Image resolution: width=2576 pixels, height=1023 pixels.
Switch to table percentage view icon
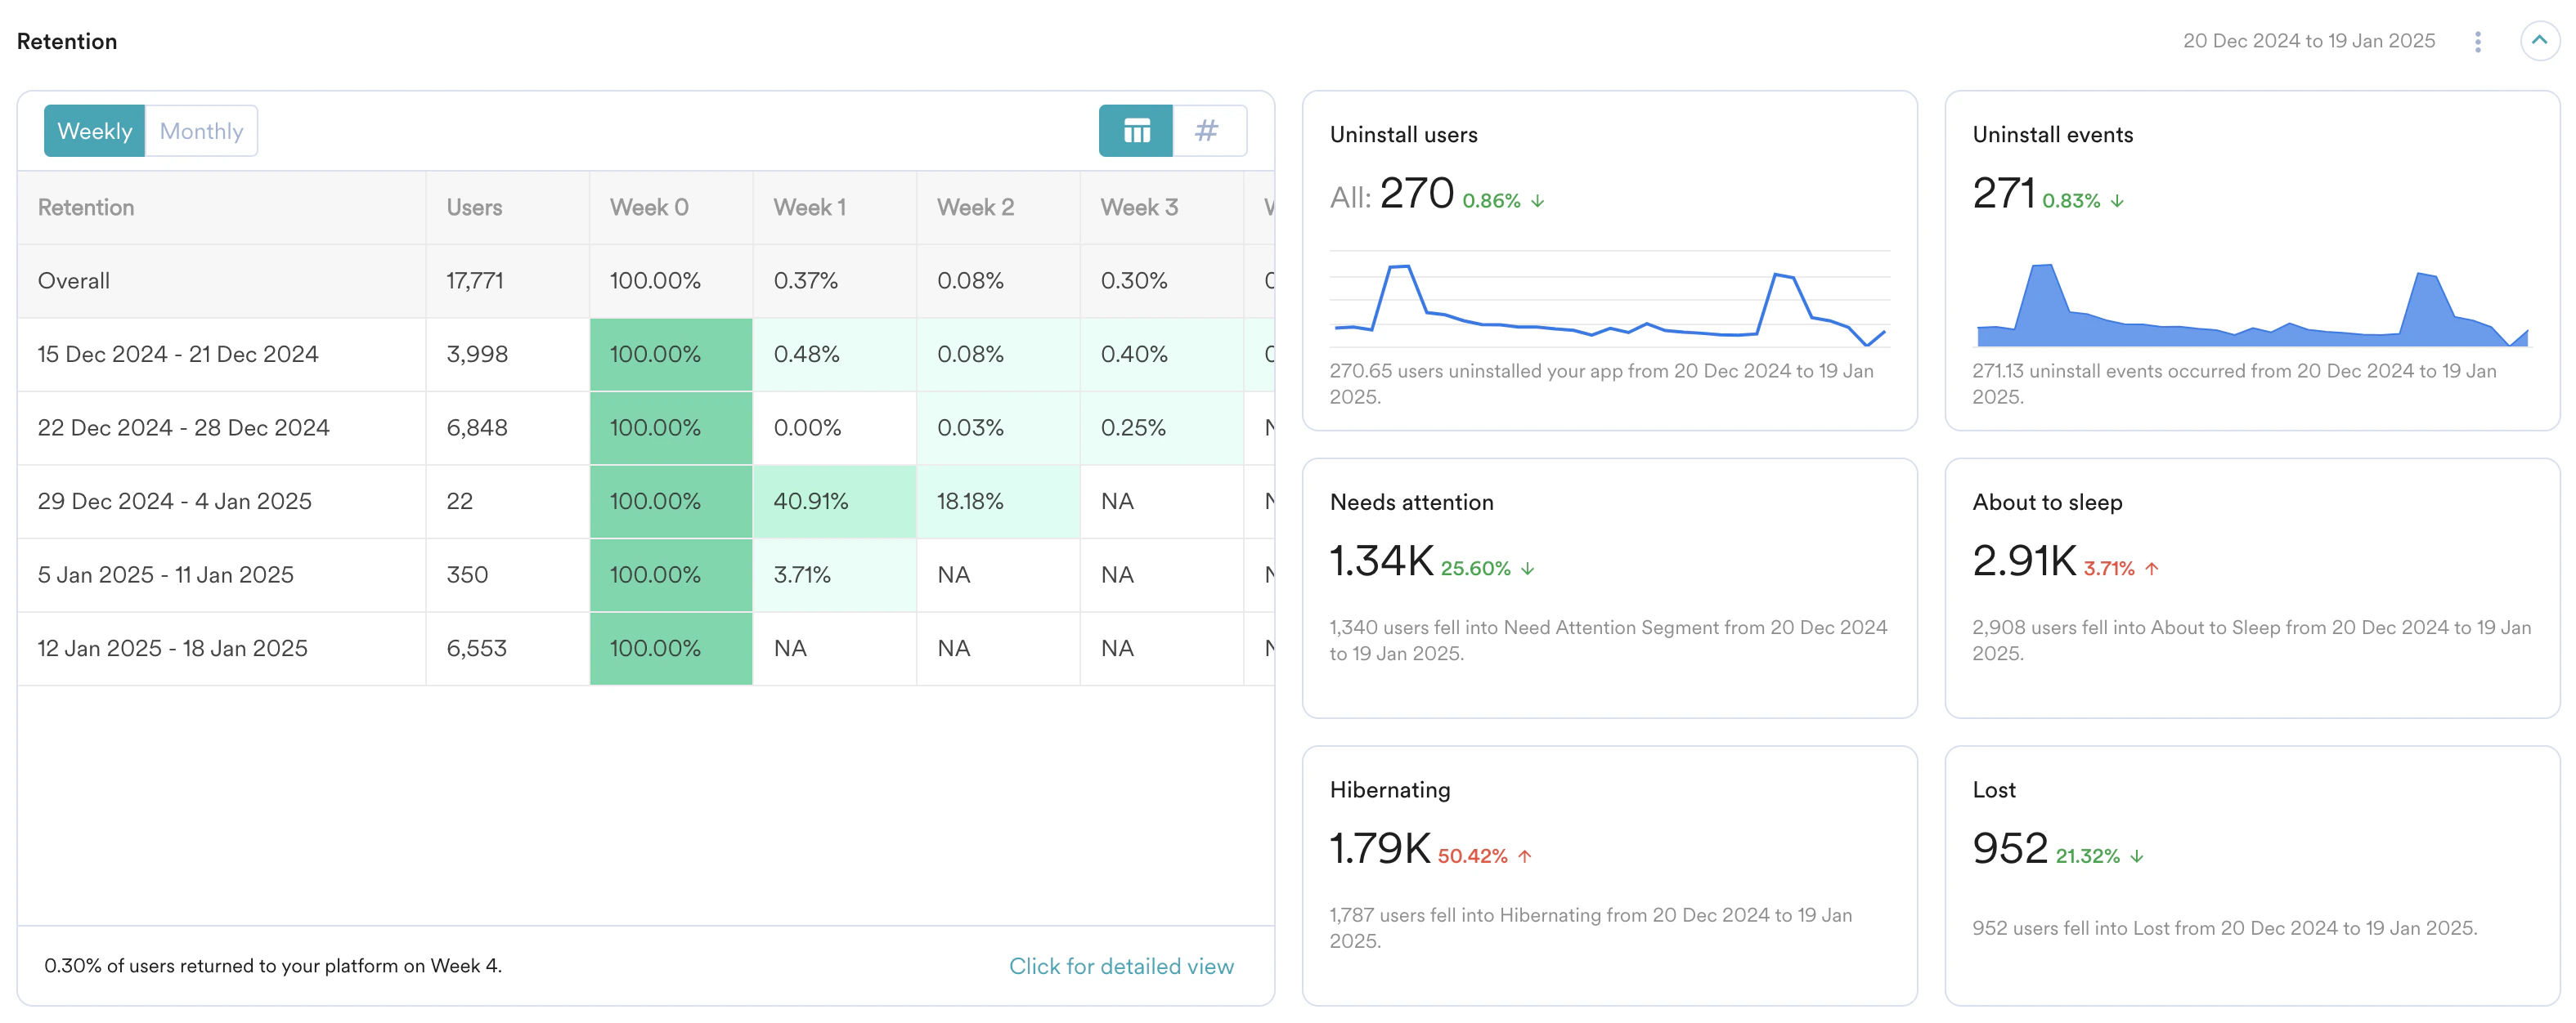[1135, 131]
